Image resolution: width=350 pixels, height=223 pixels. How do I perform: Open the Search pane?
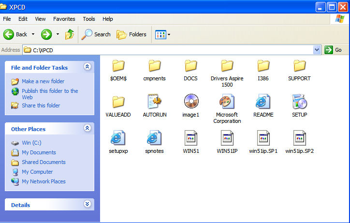(96, 34)
